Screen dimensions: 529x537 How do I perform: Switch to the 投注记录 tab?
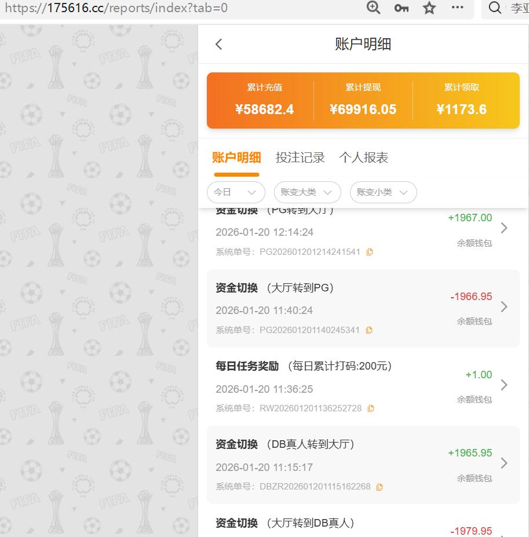coord(300,157)
